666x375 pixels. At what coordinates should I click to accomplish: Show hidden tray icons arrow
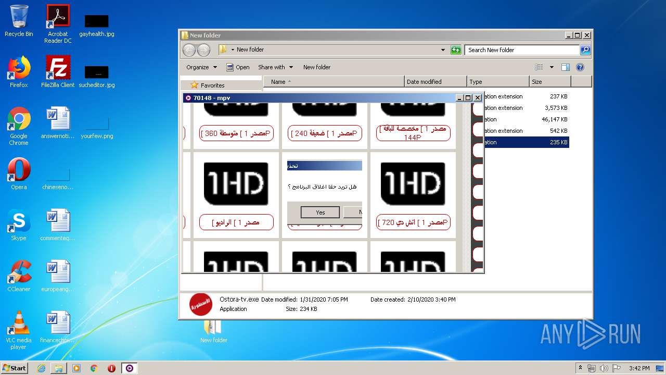pyautogui.click(x=580, y=368)
